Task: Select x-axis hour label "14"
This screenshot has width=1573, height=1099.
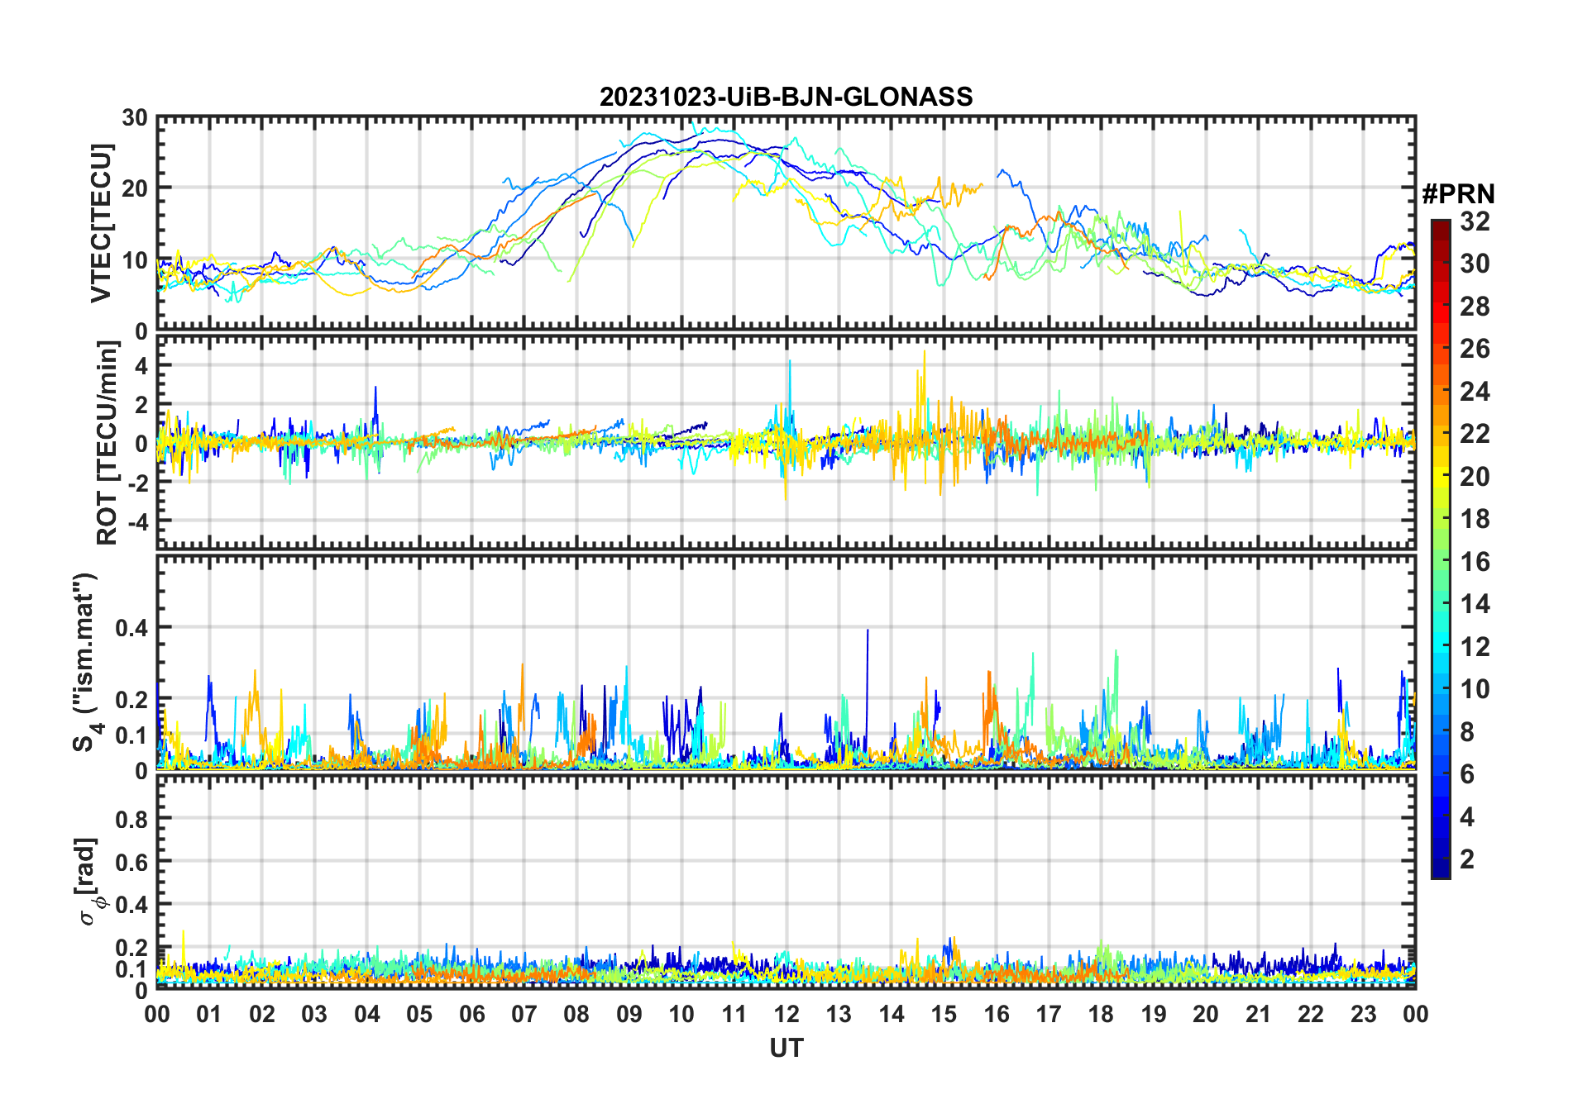Action: [x=892, y=1013]
